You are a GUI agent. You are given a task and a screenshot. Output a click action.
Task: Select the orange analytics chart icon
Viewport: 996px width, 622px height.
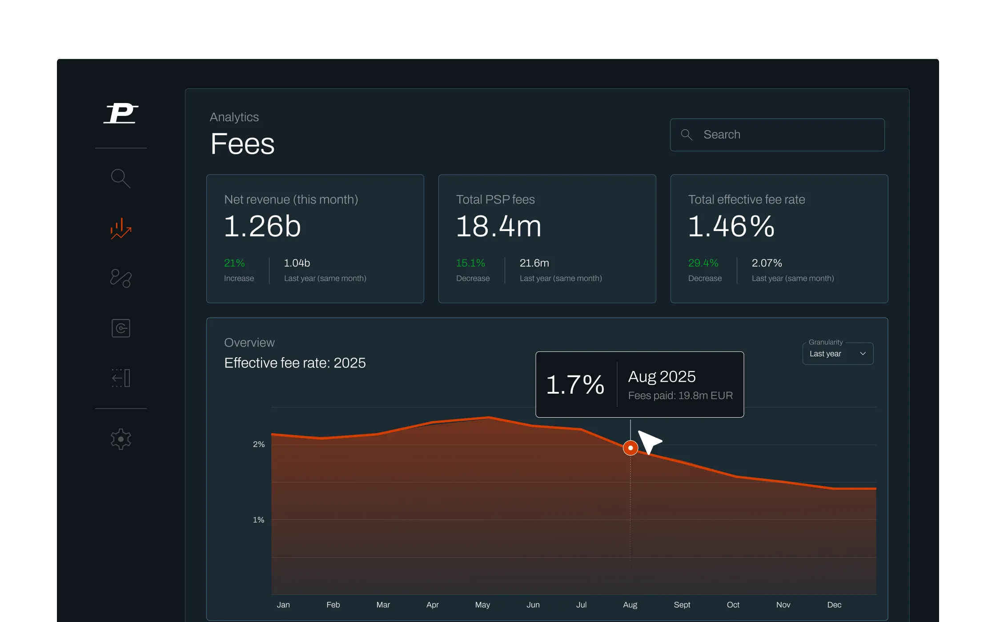120,229
